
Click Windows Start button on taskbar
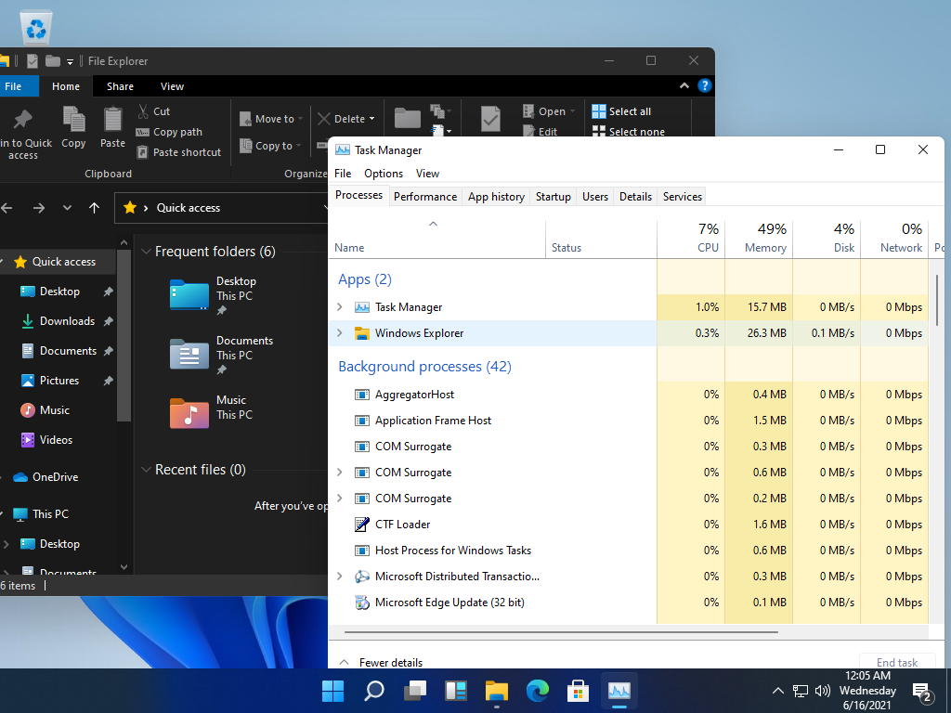332,691
